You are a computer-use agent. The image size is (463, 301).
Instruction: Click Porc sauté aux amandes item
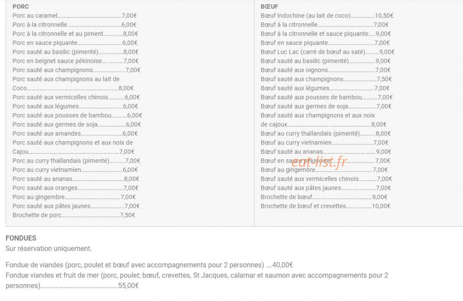coord(75,134)
